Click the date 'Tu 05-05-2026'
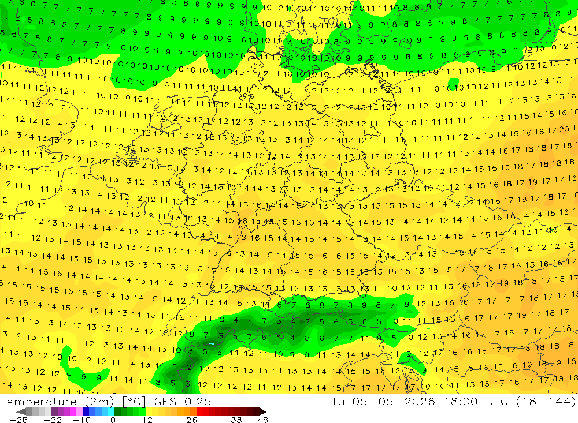The height and width of the screenshot is (423, 578). coord(383,401)
